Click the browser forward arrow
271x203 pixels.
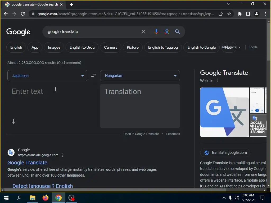coord(14,14)
